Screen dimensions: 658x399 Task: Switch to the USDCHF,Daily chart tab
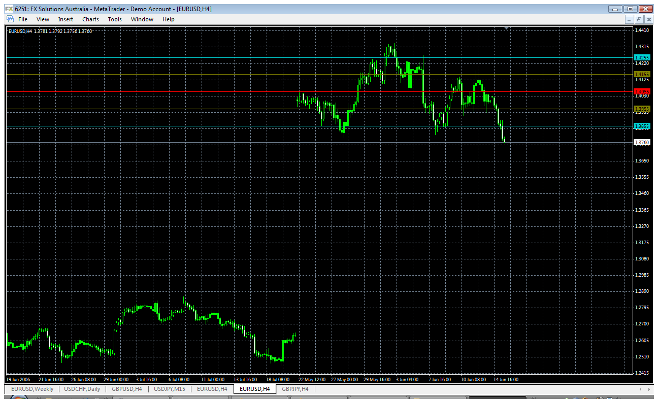pos(82,389)
